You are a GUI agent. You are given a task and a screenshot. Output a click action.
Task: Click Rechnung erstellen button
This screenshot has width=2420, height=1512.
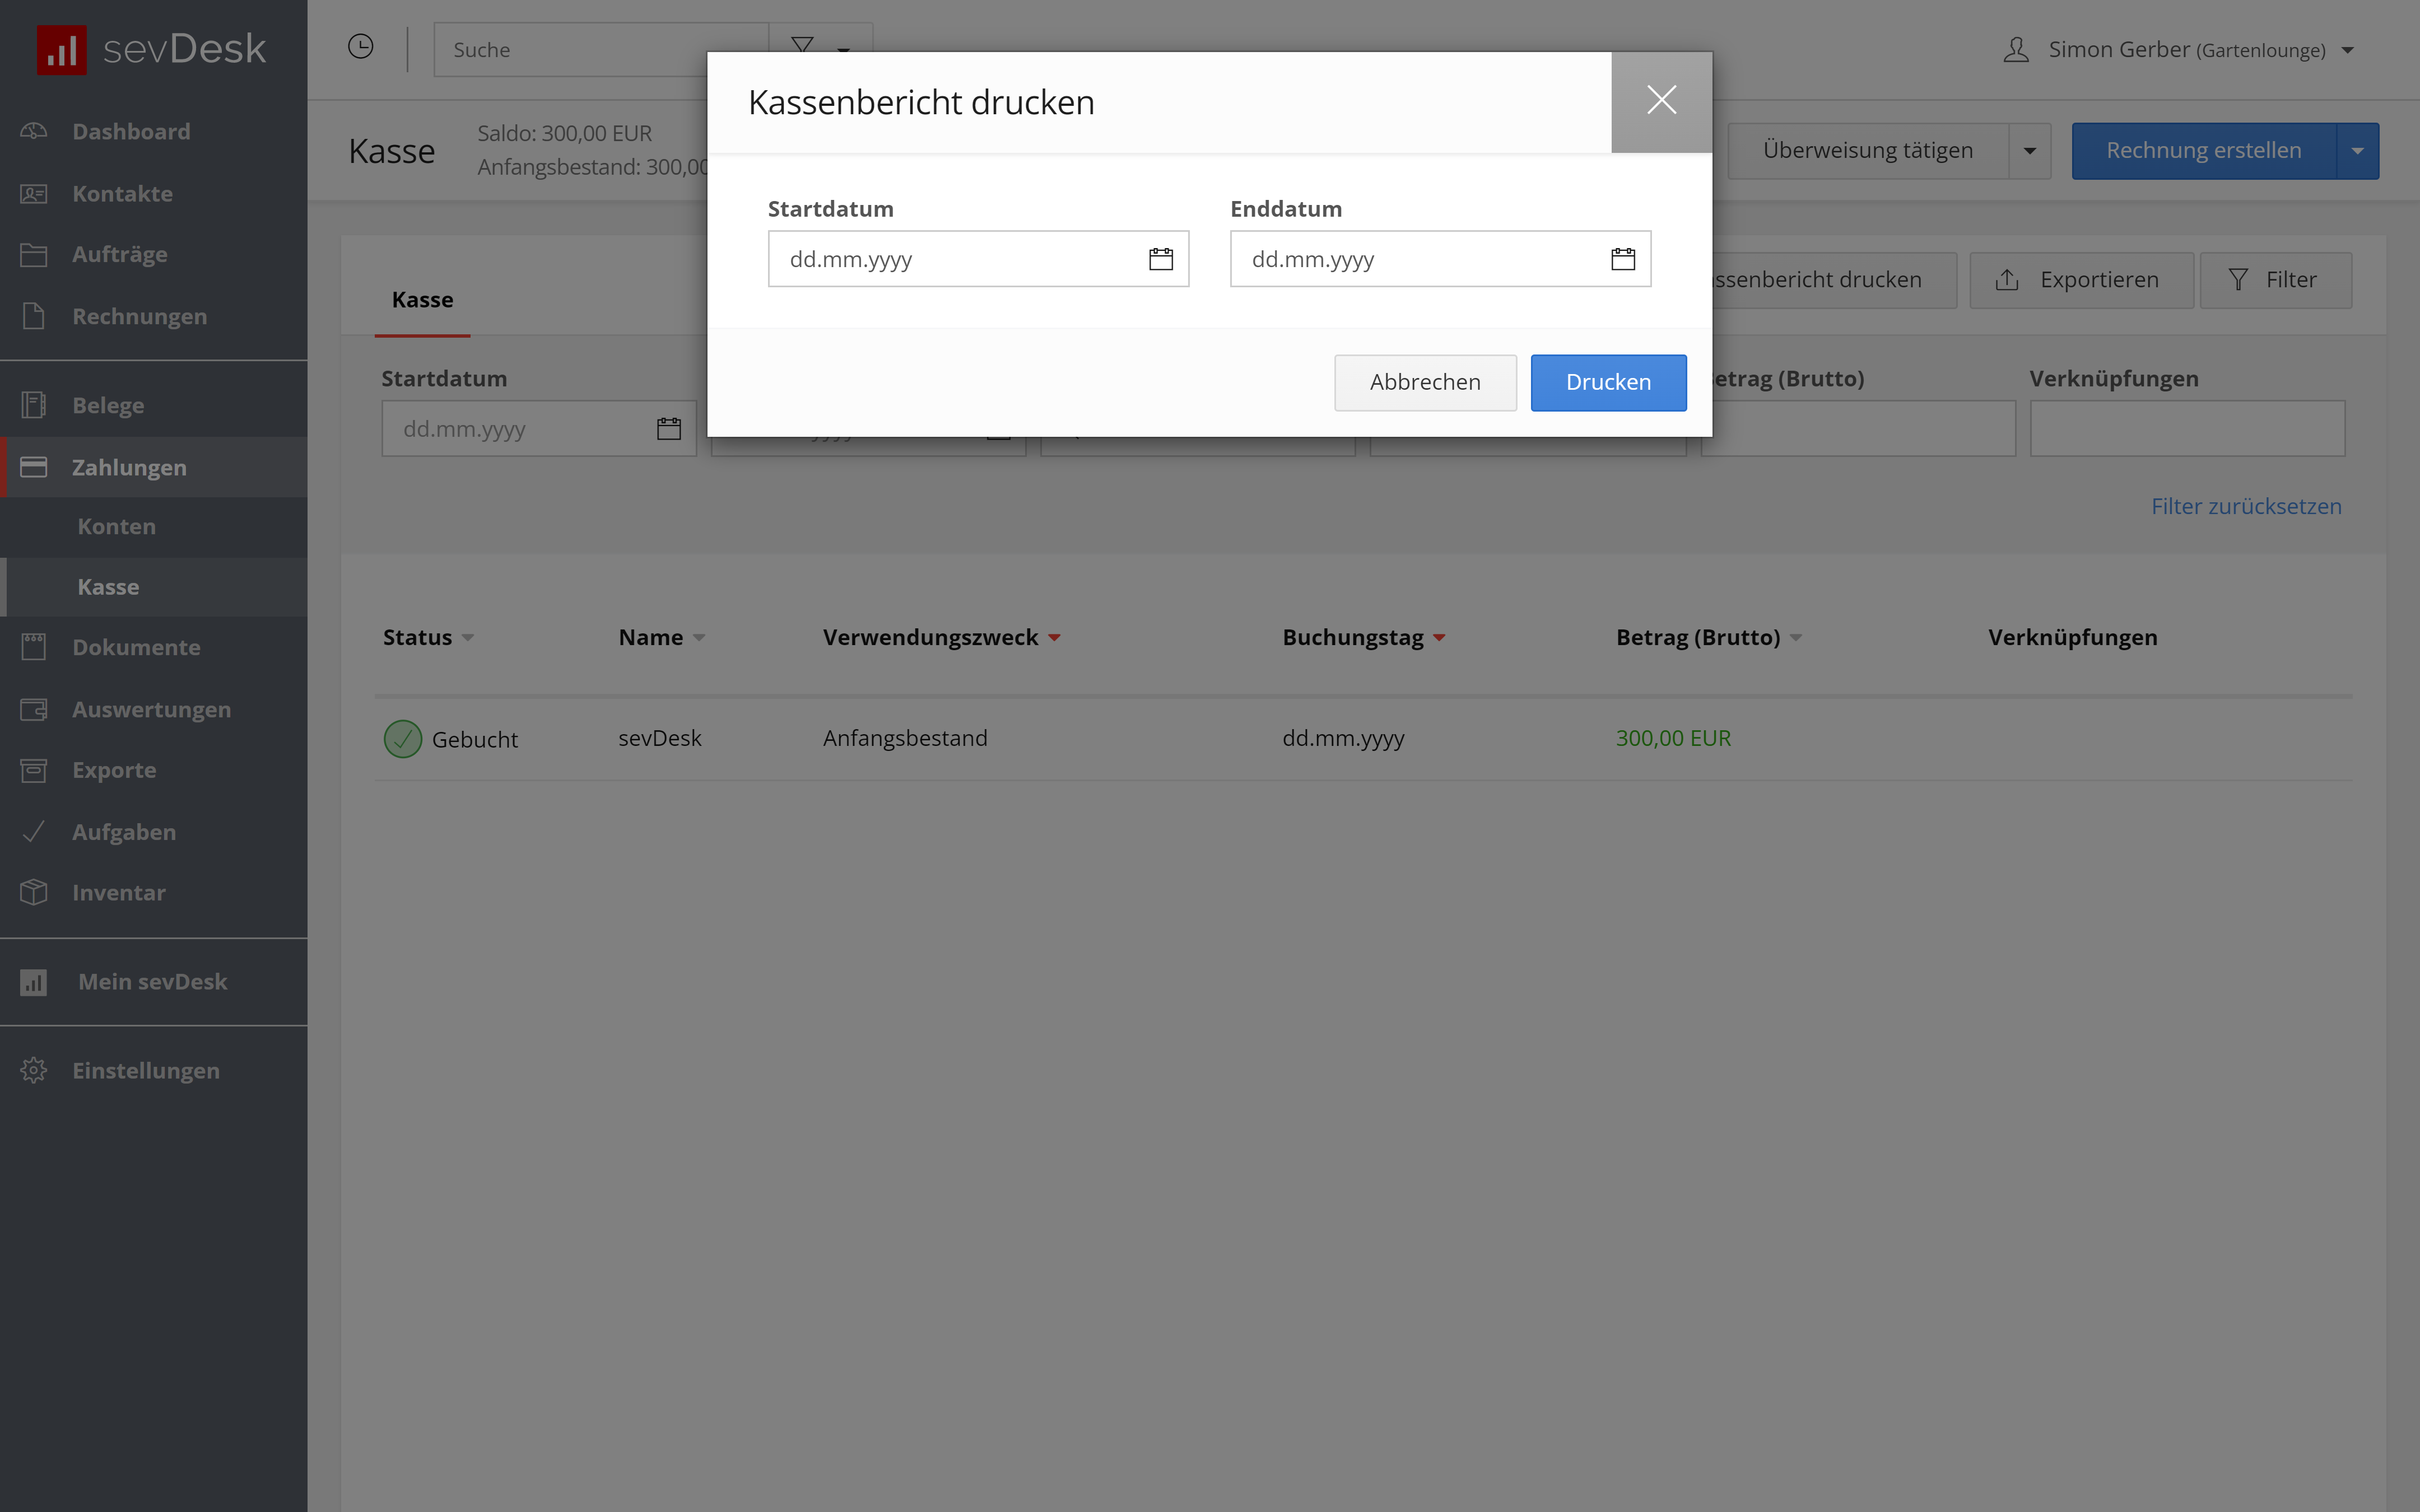(2203, 151)
